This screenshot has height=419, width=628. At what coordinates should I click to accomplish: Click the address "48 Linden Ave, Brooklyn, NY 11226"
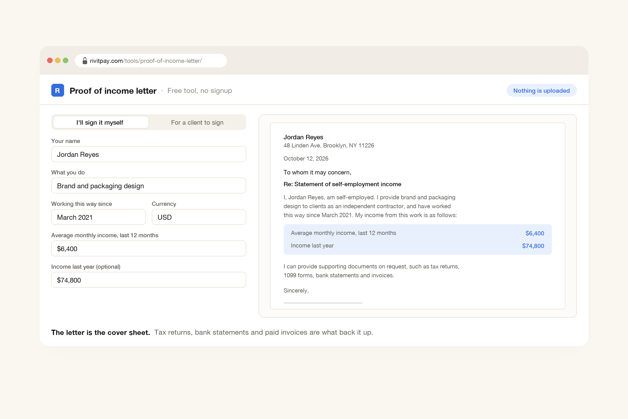click(329, 145)
